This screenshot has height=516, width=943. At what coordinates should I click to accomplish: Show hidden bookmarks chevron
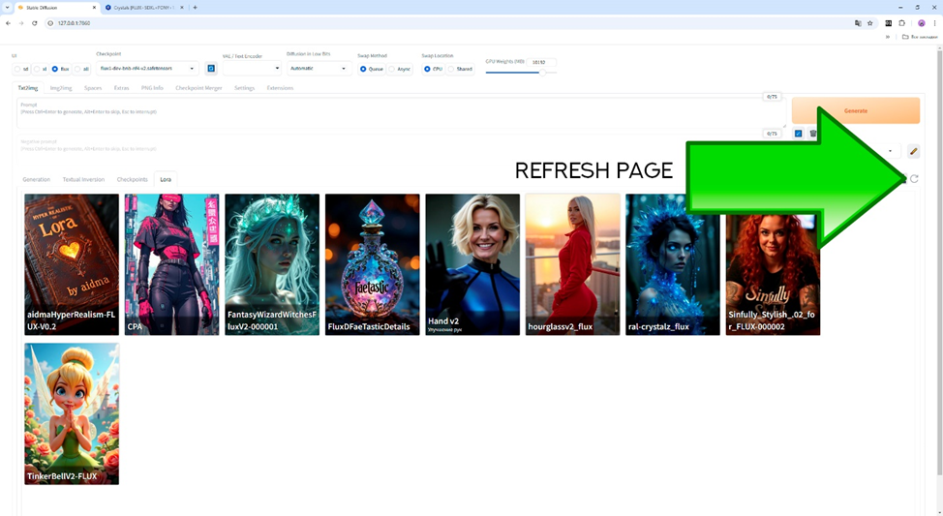click(x=888, y=37)
